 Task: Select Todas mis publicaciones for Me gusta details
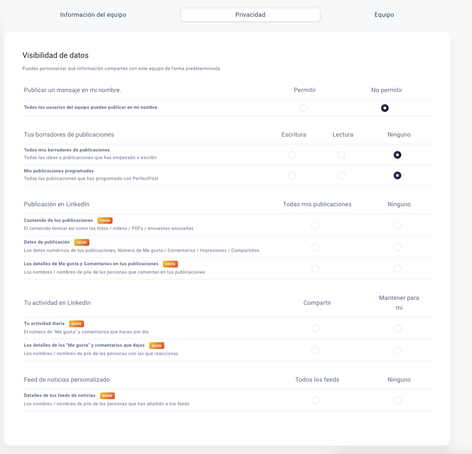click(315, 269)
